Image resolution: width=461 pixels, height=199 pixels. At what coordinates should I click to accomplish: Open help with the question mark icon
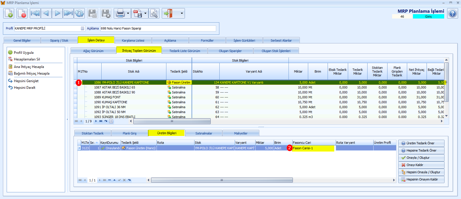point(453,13)
